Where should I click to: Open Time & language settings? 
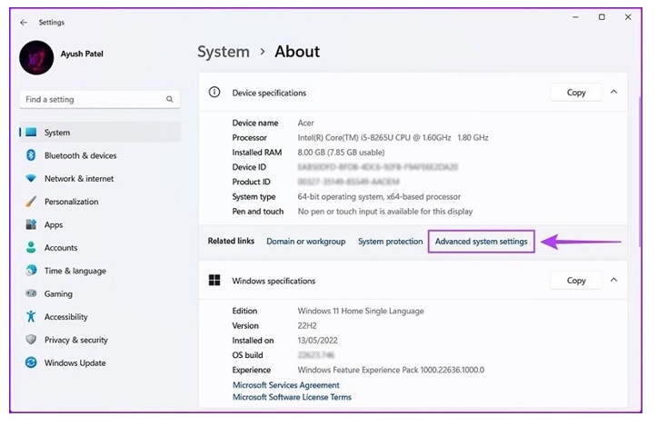[75, 271]
